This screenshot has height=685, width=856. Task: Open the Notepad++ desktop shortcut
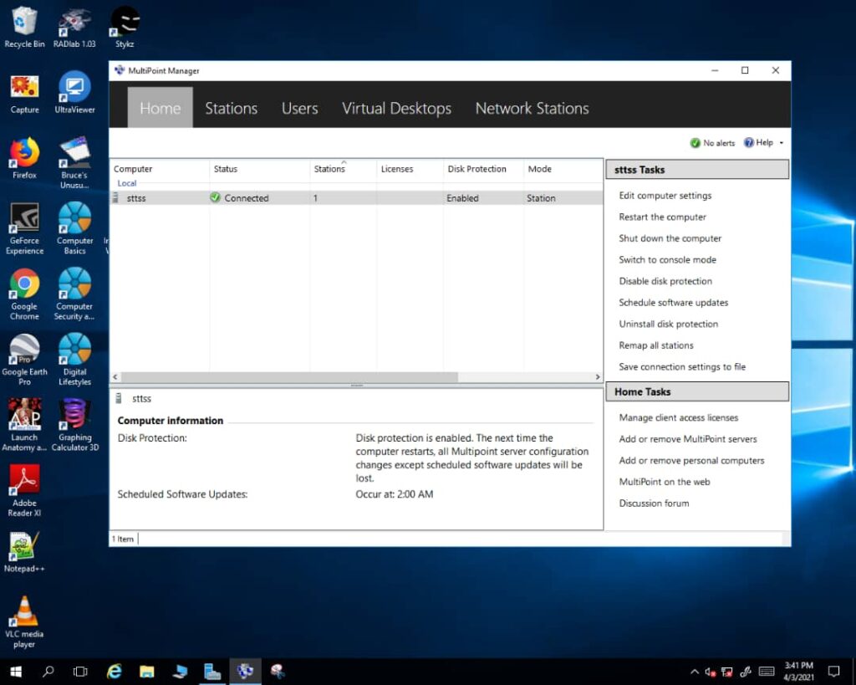24,552
